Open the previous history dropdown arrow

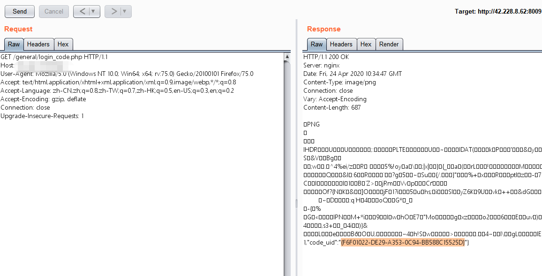click(93, 11)
